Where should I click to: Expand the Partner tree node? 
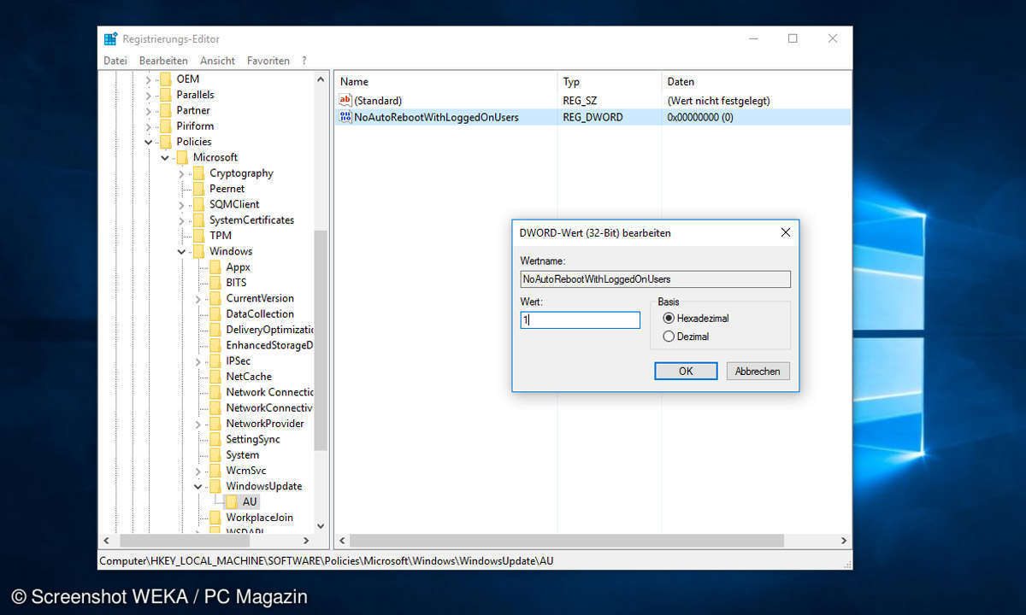click(x=148, y=110)
